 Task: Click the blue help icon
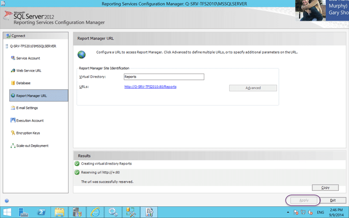click(x=7, y=201)
